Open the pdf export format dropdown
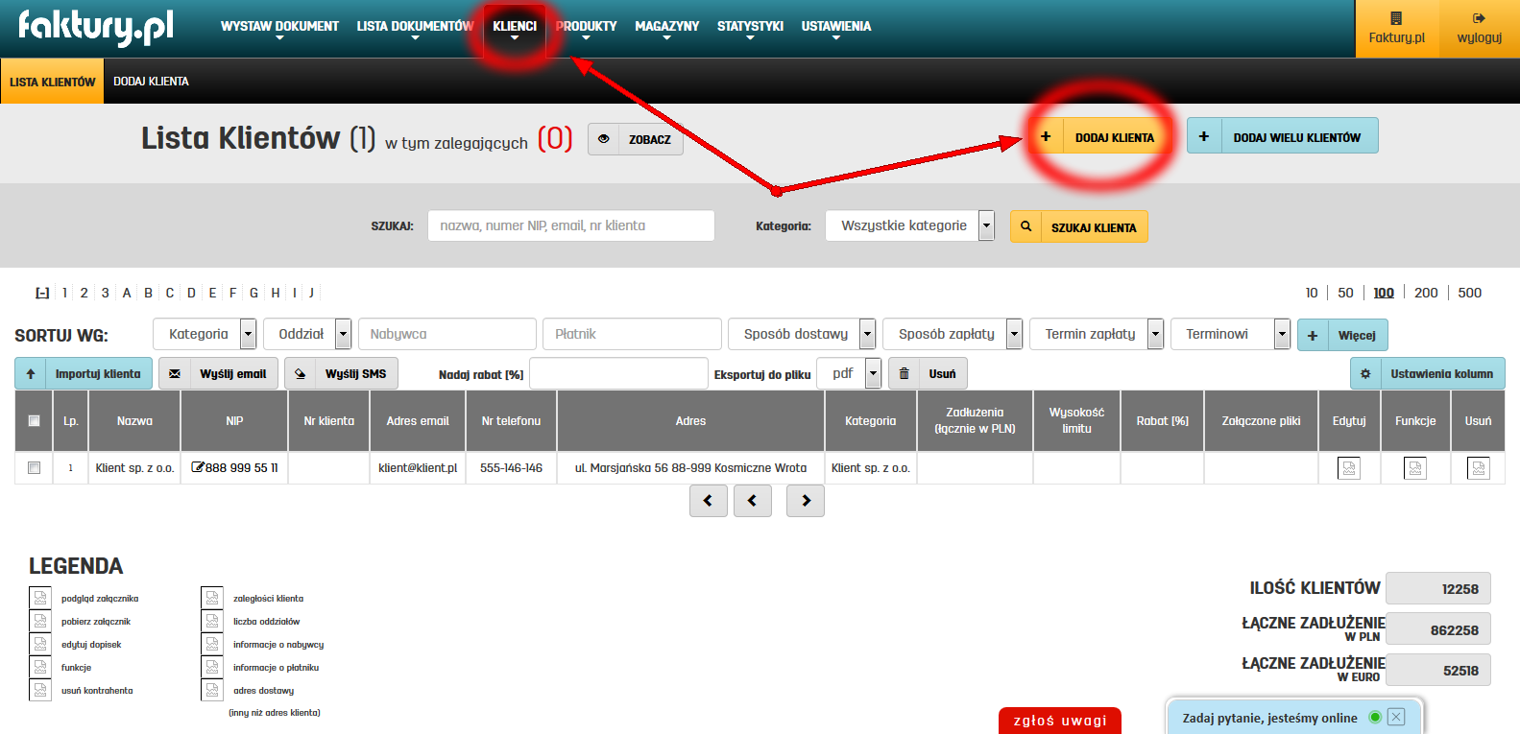 (873, 373)
